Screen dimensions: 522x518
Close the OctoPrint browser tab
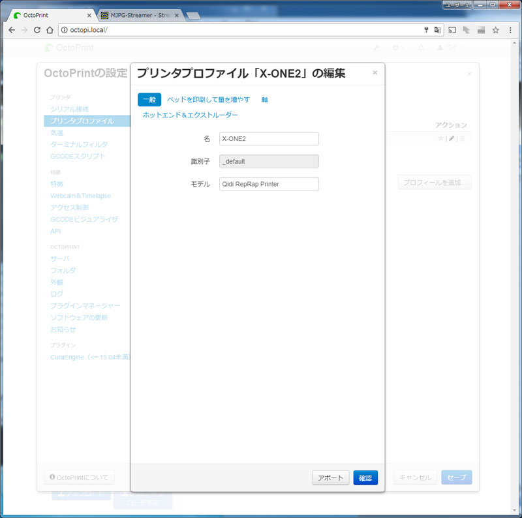[89, 15]
